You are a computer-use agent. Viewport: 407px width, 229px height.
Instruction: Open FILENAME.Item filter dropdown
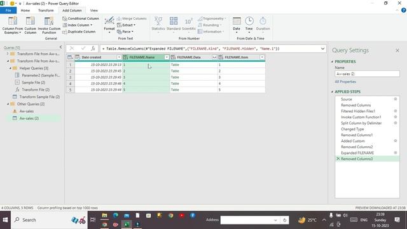262,57
